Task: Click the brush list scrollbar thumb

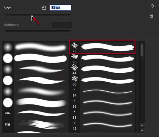Action: pos(142,50)
